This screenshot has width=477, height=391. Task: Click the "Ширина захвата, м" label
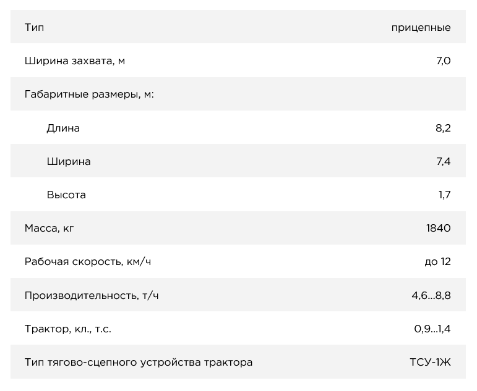tap(75, 61)
